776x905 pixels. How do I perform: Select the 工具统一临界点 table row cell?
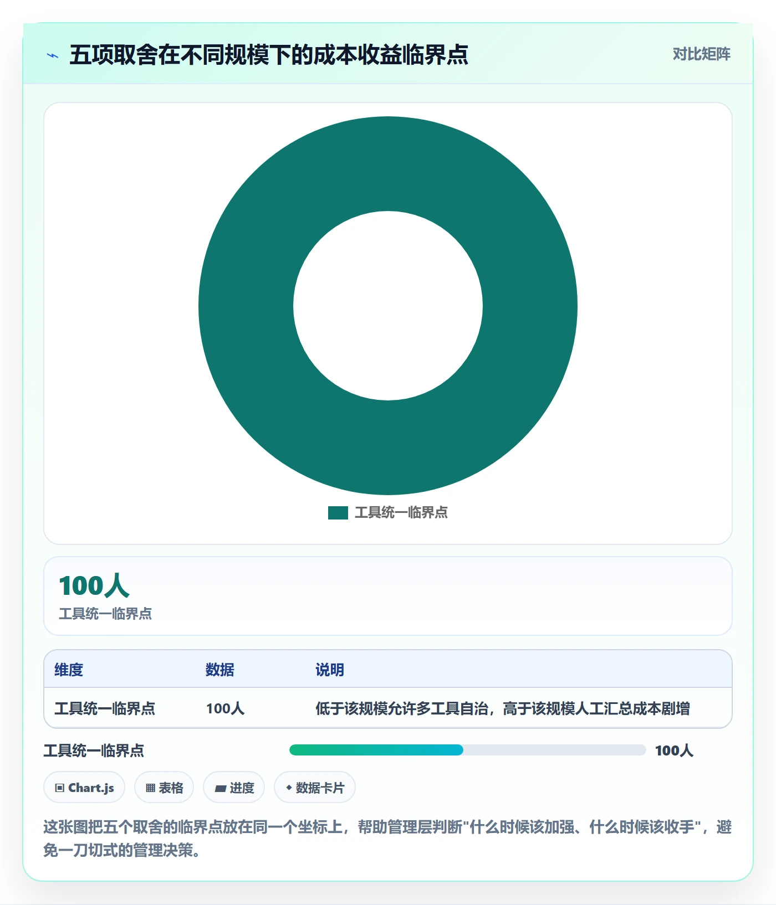pyautogui.click(x=105, y=708)
